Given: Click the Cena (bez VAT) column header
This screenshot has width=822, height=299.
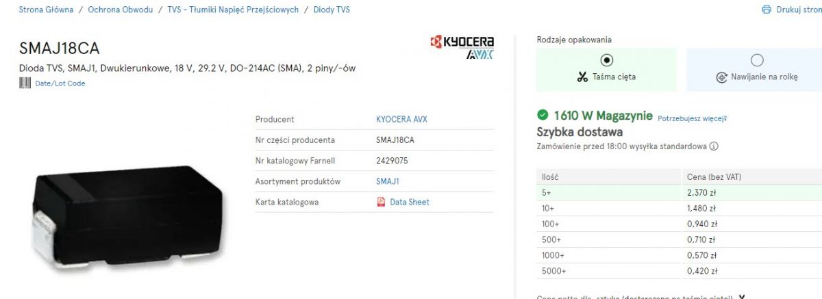Looking at the screenshot, I should (x=714, y=177).
